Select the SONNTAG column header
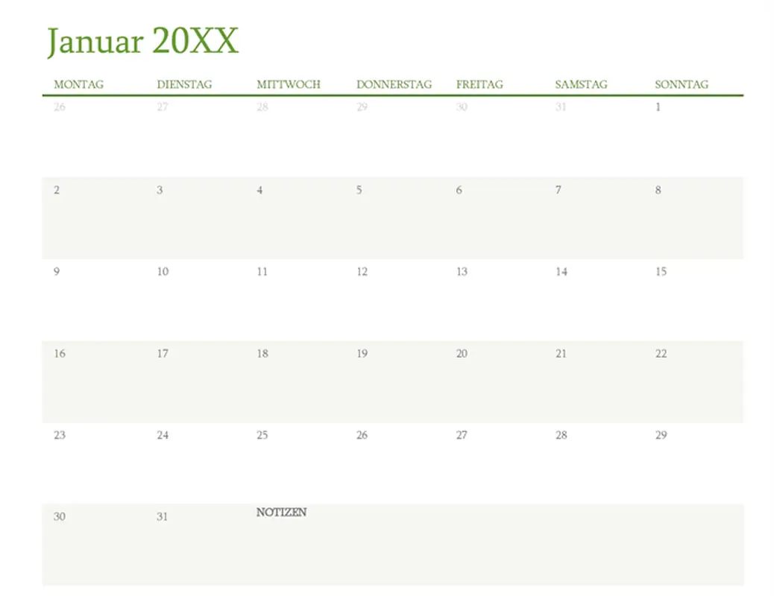 pyautogui.click(x=682, y=84)
